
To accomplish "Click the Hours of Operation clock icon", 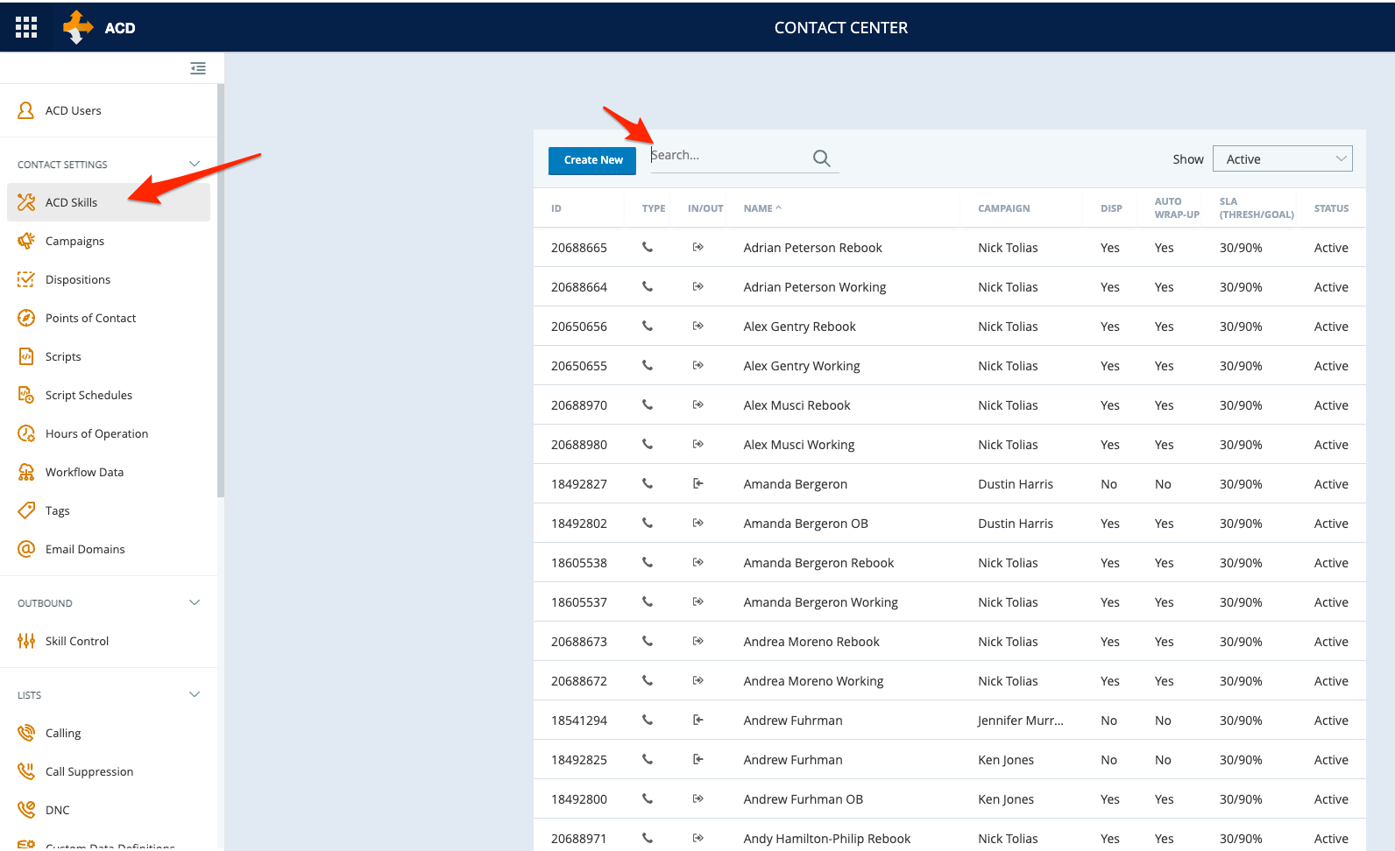I will click(26, 433).
